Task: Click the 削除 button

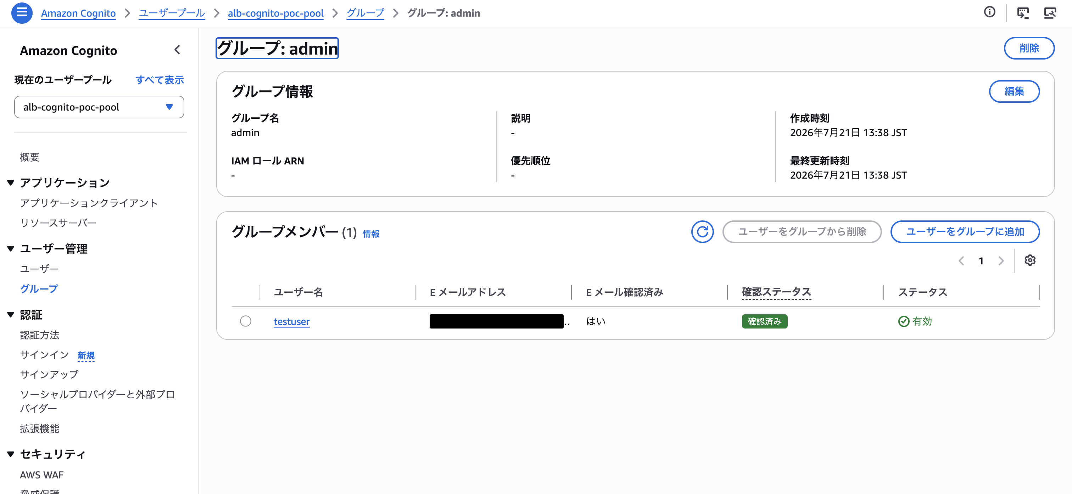Action: (1029, 48)
